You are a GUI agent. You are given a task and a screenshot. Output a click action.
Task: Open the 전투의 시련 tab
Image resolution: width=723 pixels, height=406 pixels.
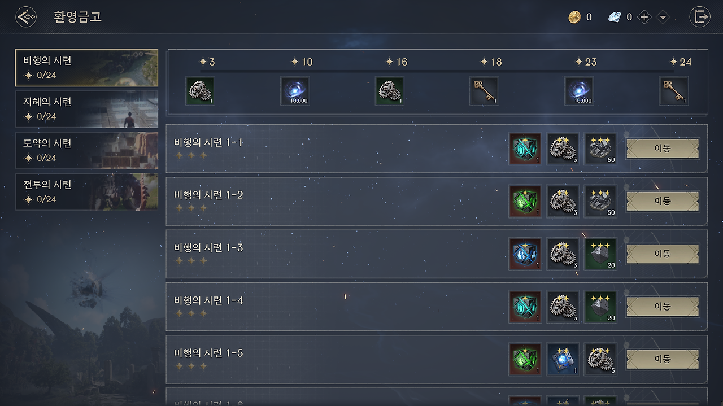(86, 191)
